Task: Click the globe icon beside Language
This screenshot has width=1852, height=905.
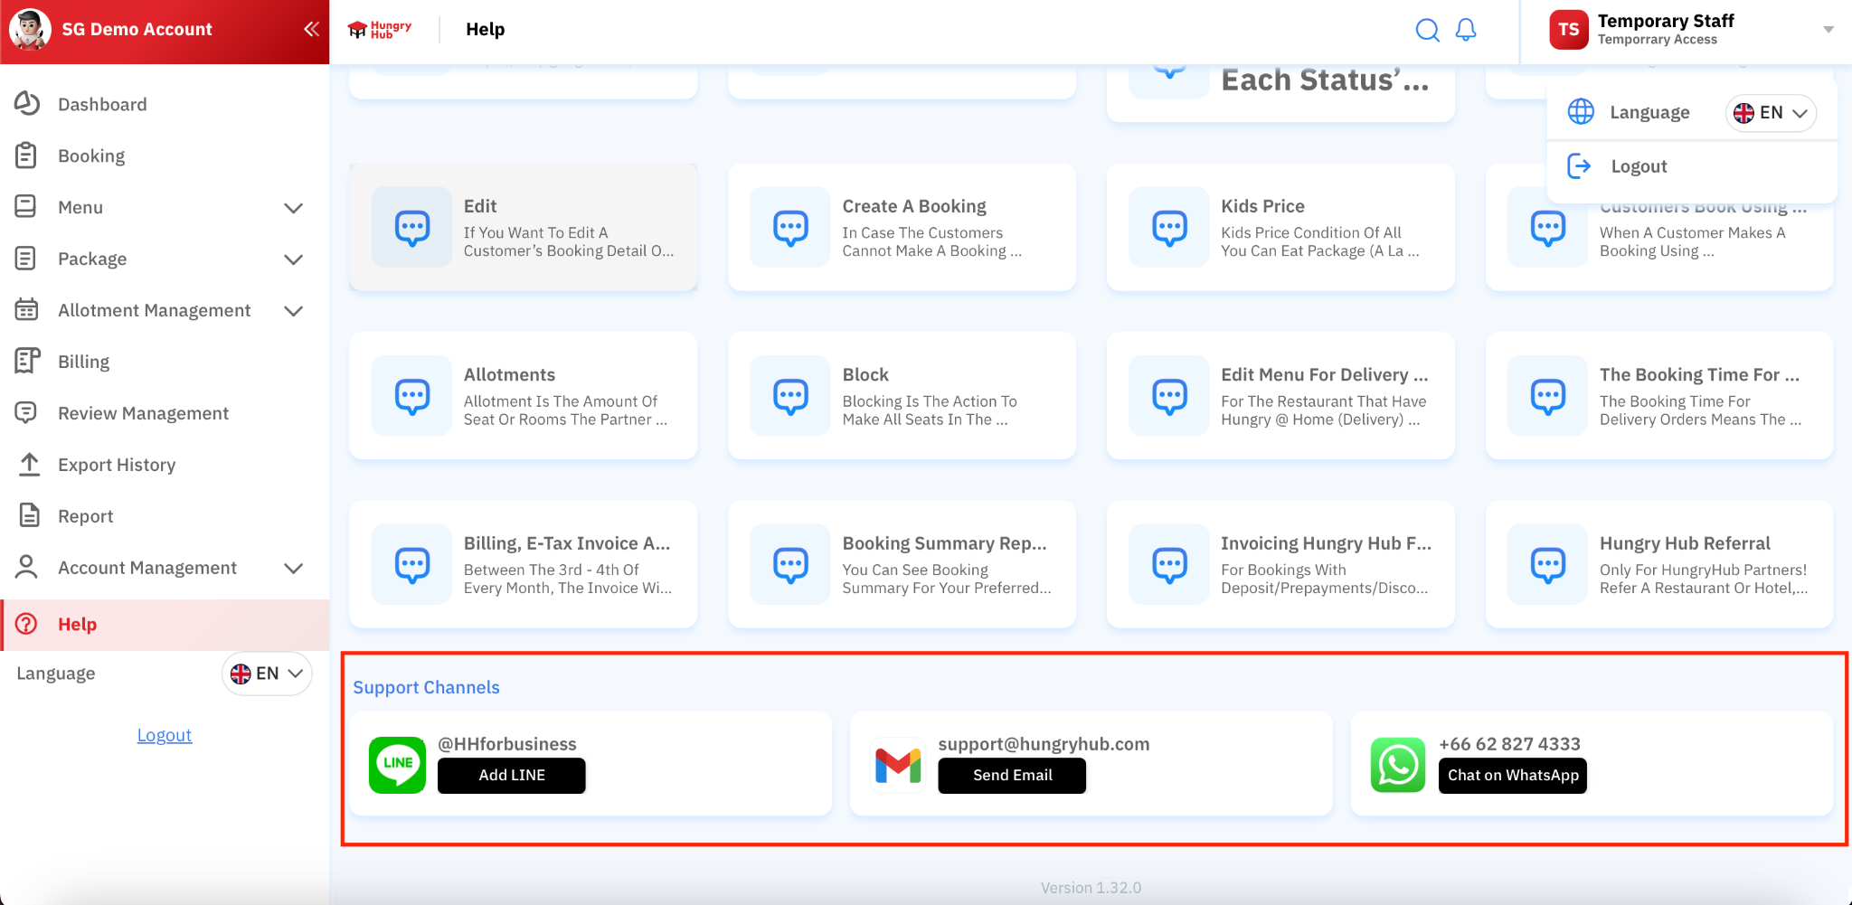Action: 1581,112
